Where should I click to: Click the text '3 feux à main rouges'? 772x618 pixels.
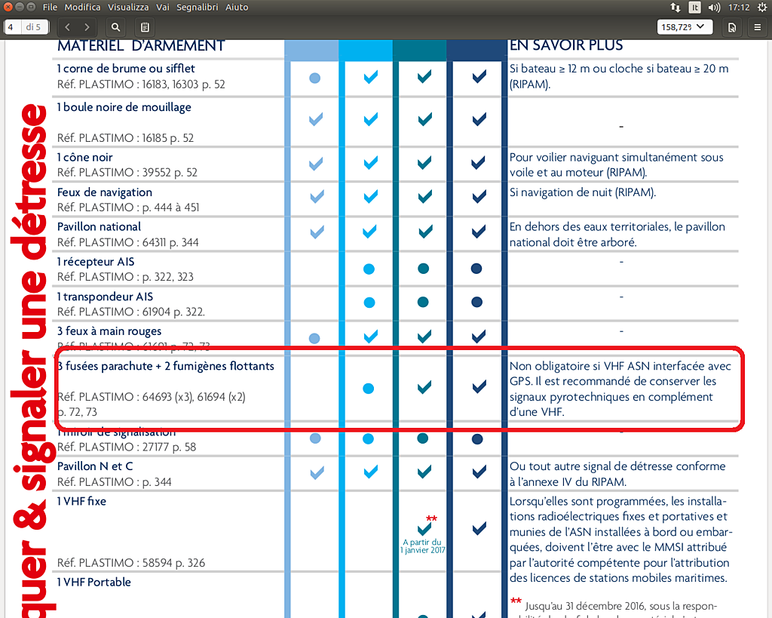pos(109,331)
